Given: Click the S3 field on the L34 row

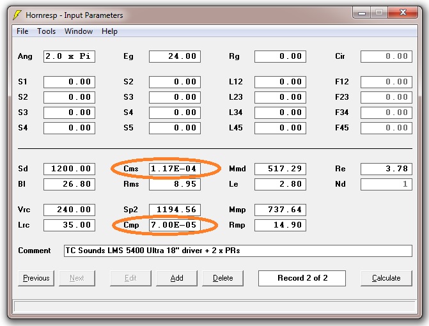Looking at the screenshot, I should pyautogui.click(x=69, y=113).
